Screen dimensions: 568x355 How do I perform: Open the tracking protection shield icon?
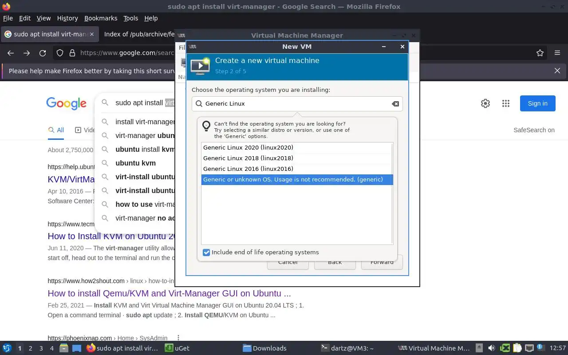click(x=60, y=53)
